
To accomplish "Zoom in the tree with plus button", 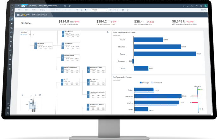I will 36,95.
